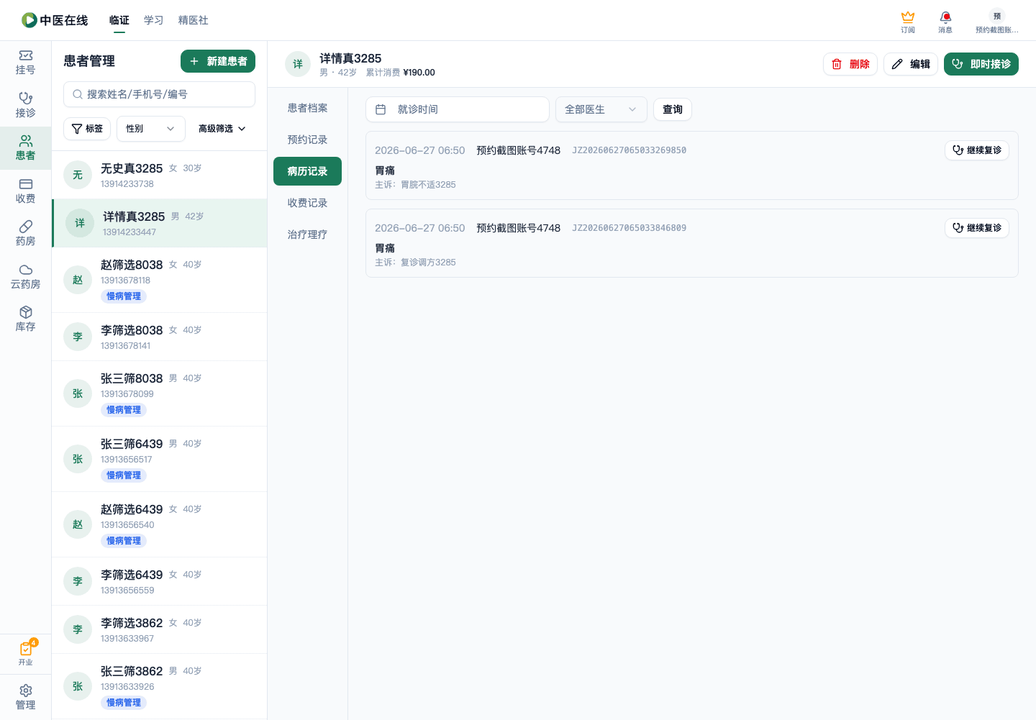Click avatar of 赵筛选8038
Image resolution: width=1036 pixels, height=720 pixels.
(78, 280)
